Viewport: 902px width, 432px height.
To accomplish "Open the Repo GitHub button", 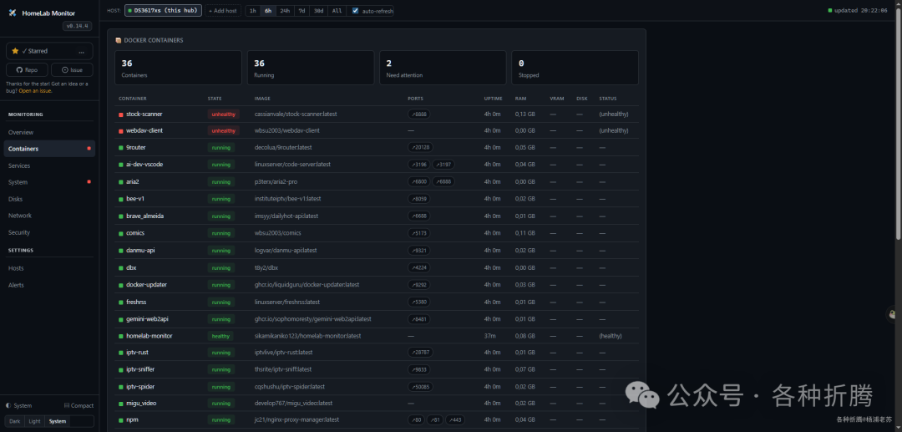I will (x=27, y=69).
